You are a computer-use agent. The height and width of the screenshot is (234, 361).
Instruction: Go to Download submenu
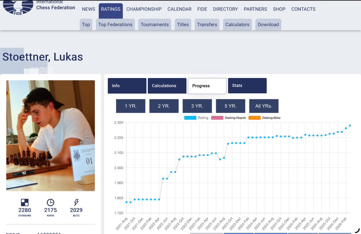point(268,24)
